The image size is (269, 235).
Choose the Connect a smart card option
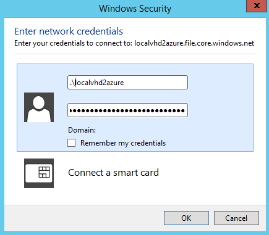[113, 173]
